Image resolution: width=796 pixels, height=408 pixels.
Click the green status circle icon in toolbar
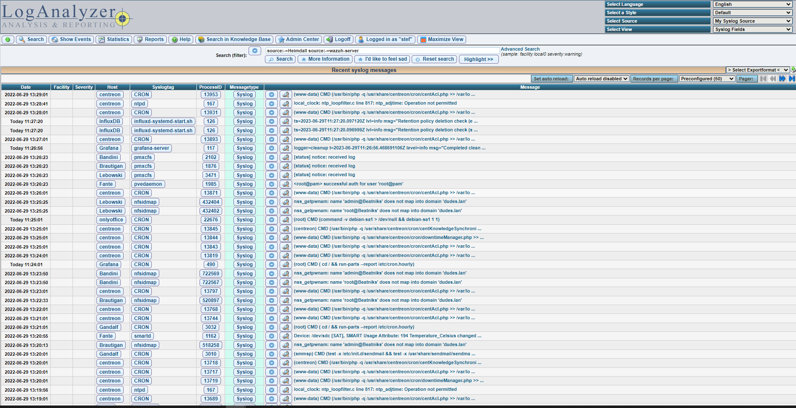(8, 39)
